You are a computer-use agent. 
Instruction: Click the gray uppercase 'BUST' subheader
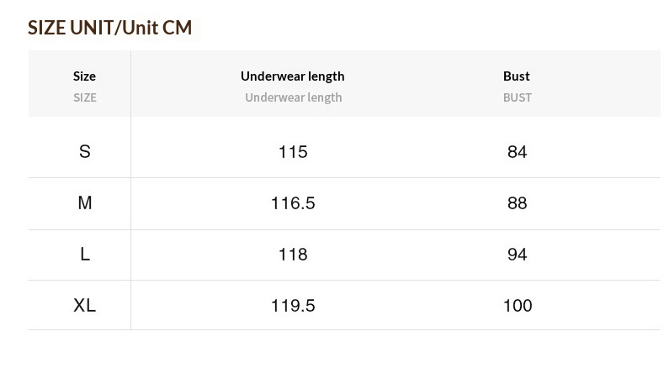tap(517, 97)
